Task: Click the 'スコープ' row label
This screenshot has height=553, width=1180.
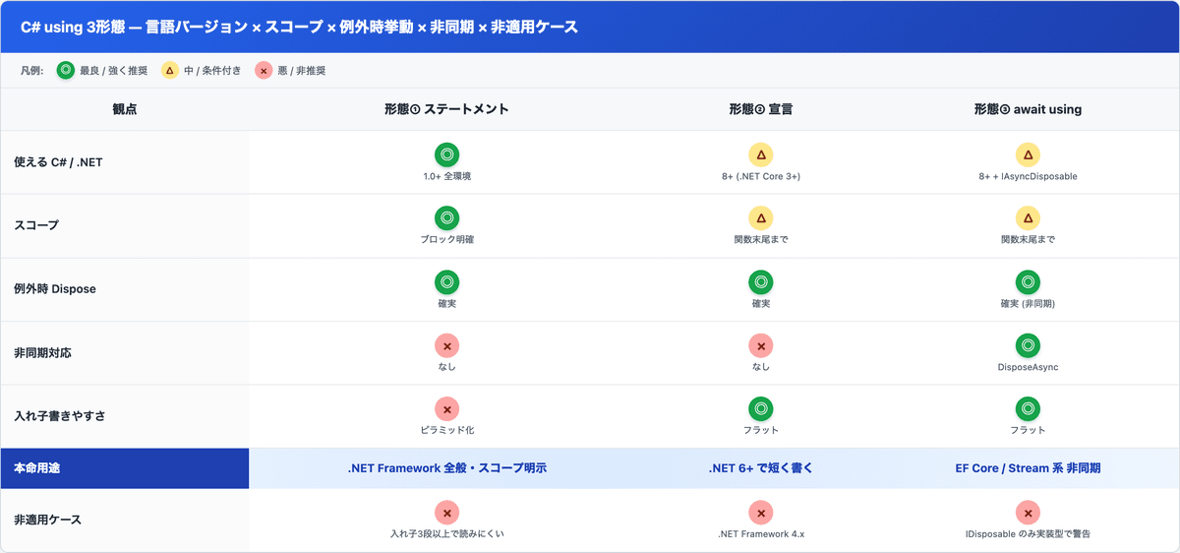Action: 36,225
